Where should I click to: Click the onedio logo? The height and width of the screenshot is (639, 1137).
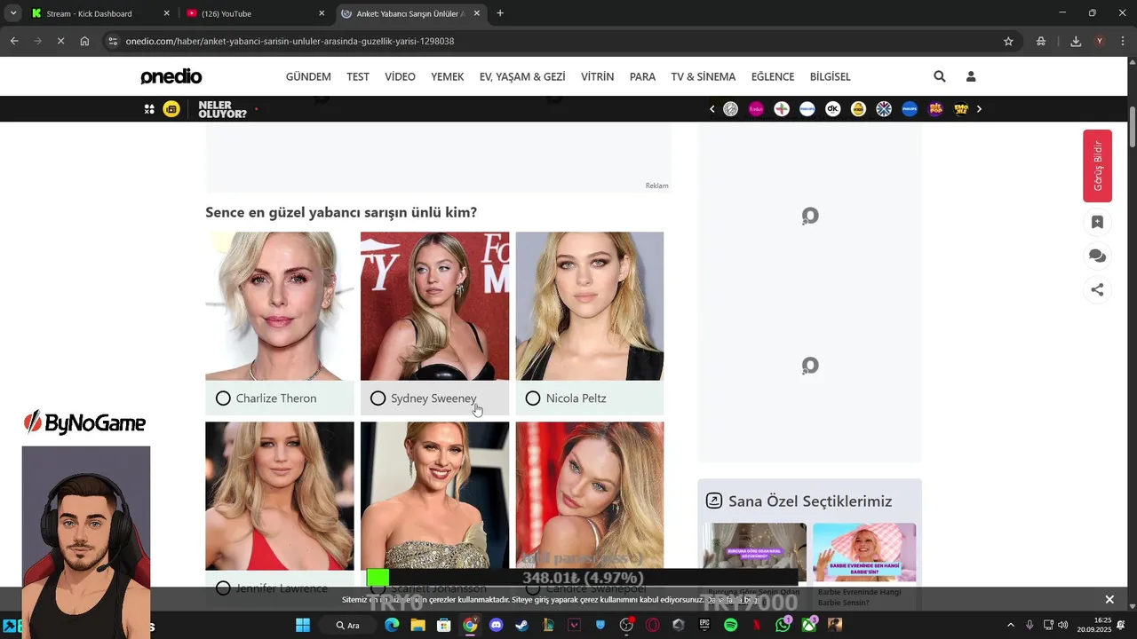point(171,76)
